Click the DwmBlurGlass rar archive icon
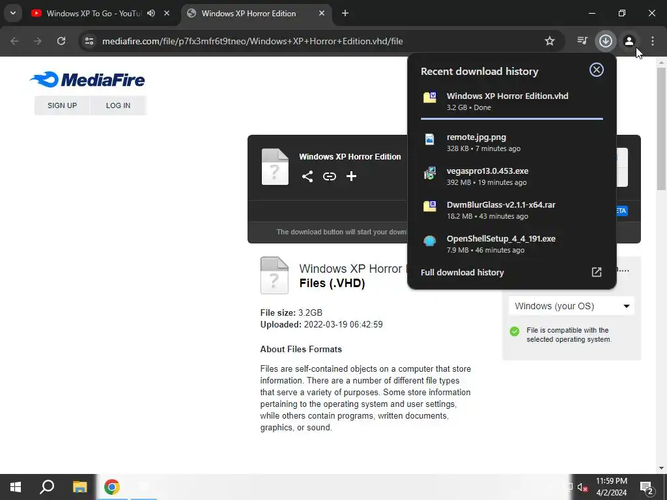 tap(430, 206)
